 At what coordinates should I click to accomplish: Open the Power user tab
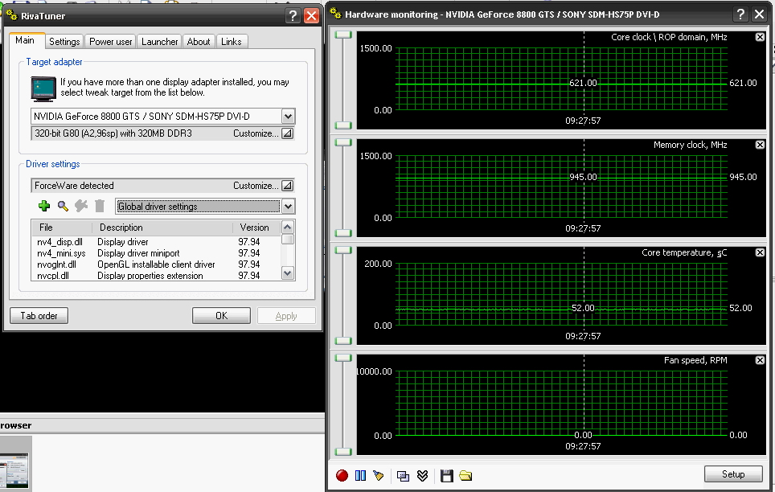[111, 42]
